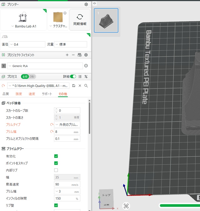200x211 pixels.
Task: Click the remove filament minus icon
Action: [x=73, y=55]
